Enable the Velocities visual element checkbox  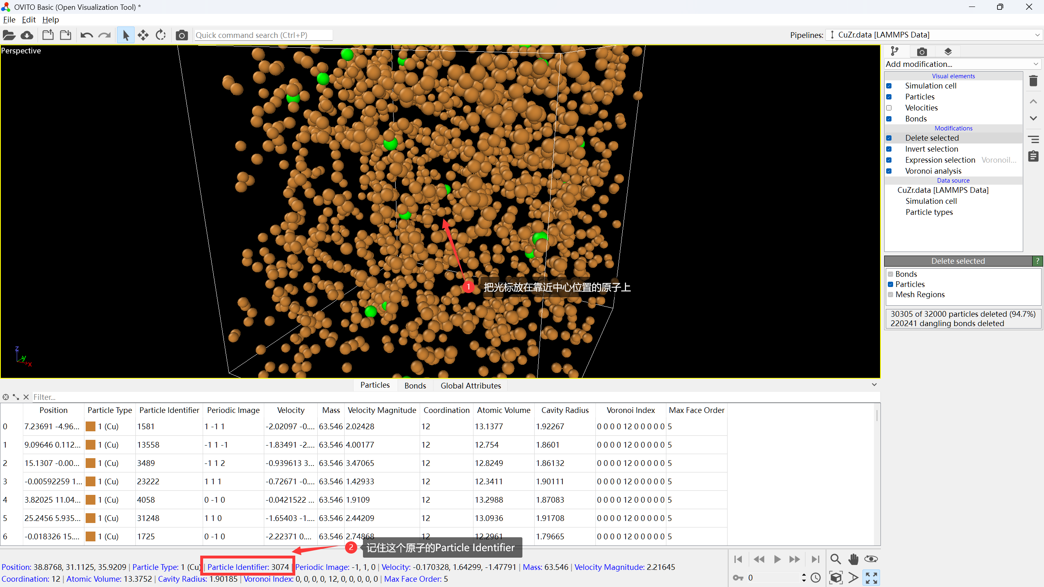click(889, 108)
